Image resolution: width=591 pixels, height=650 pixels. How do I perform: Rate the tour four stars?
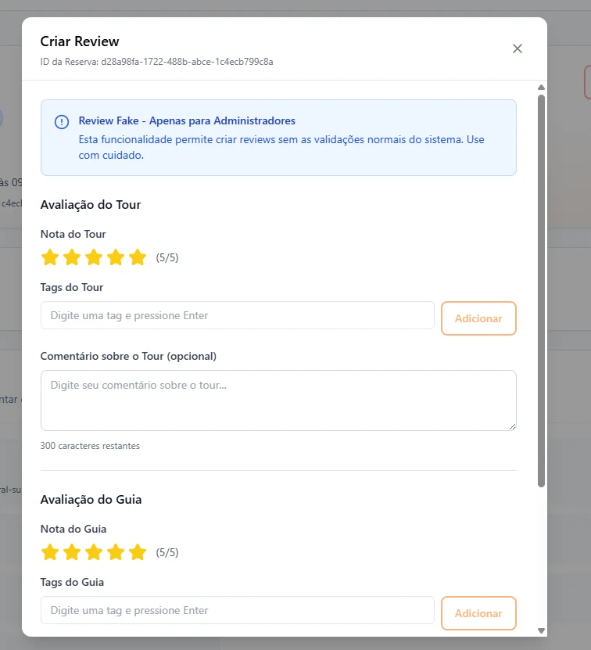click(116, 257)
